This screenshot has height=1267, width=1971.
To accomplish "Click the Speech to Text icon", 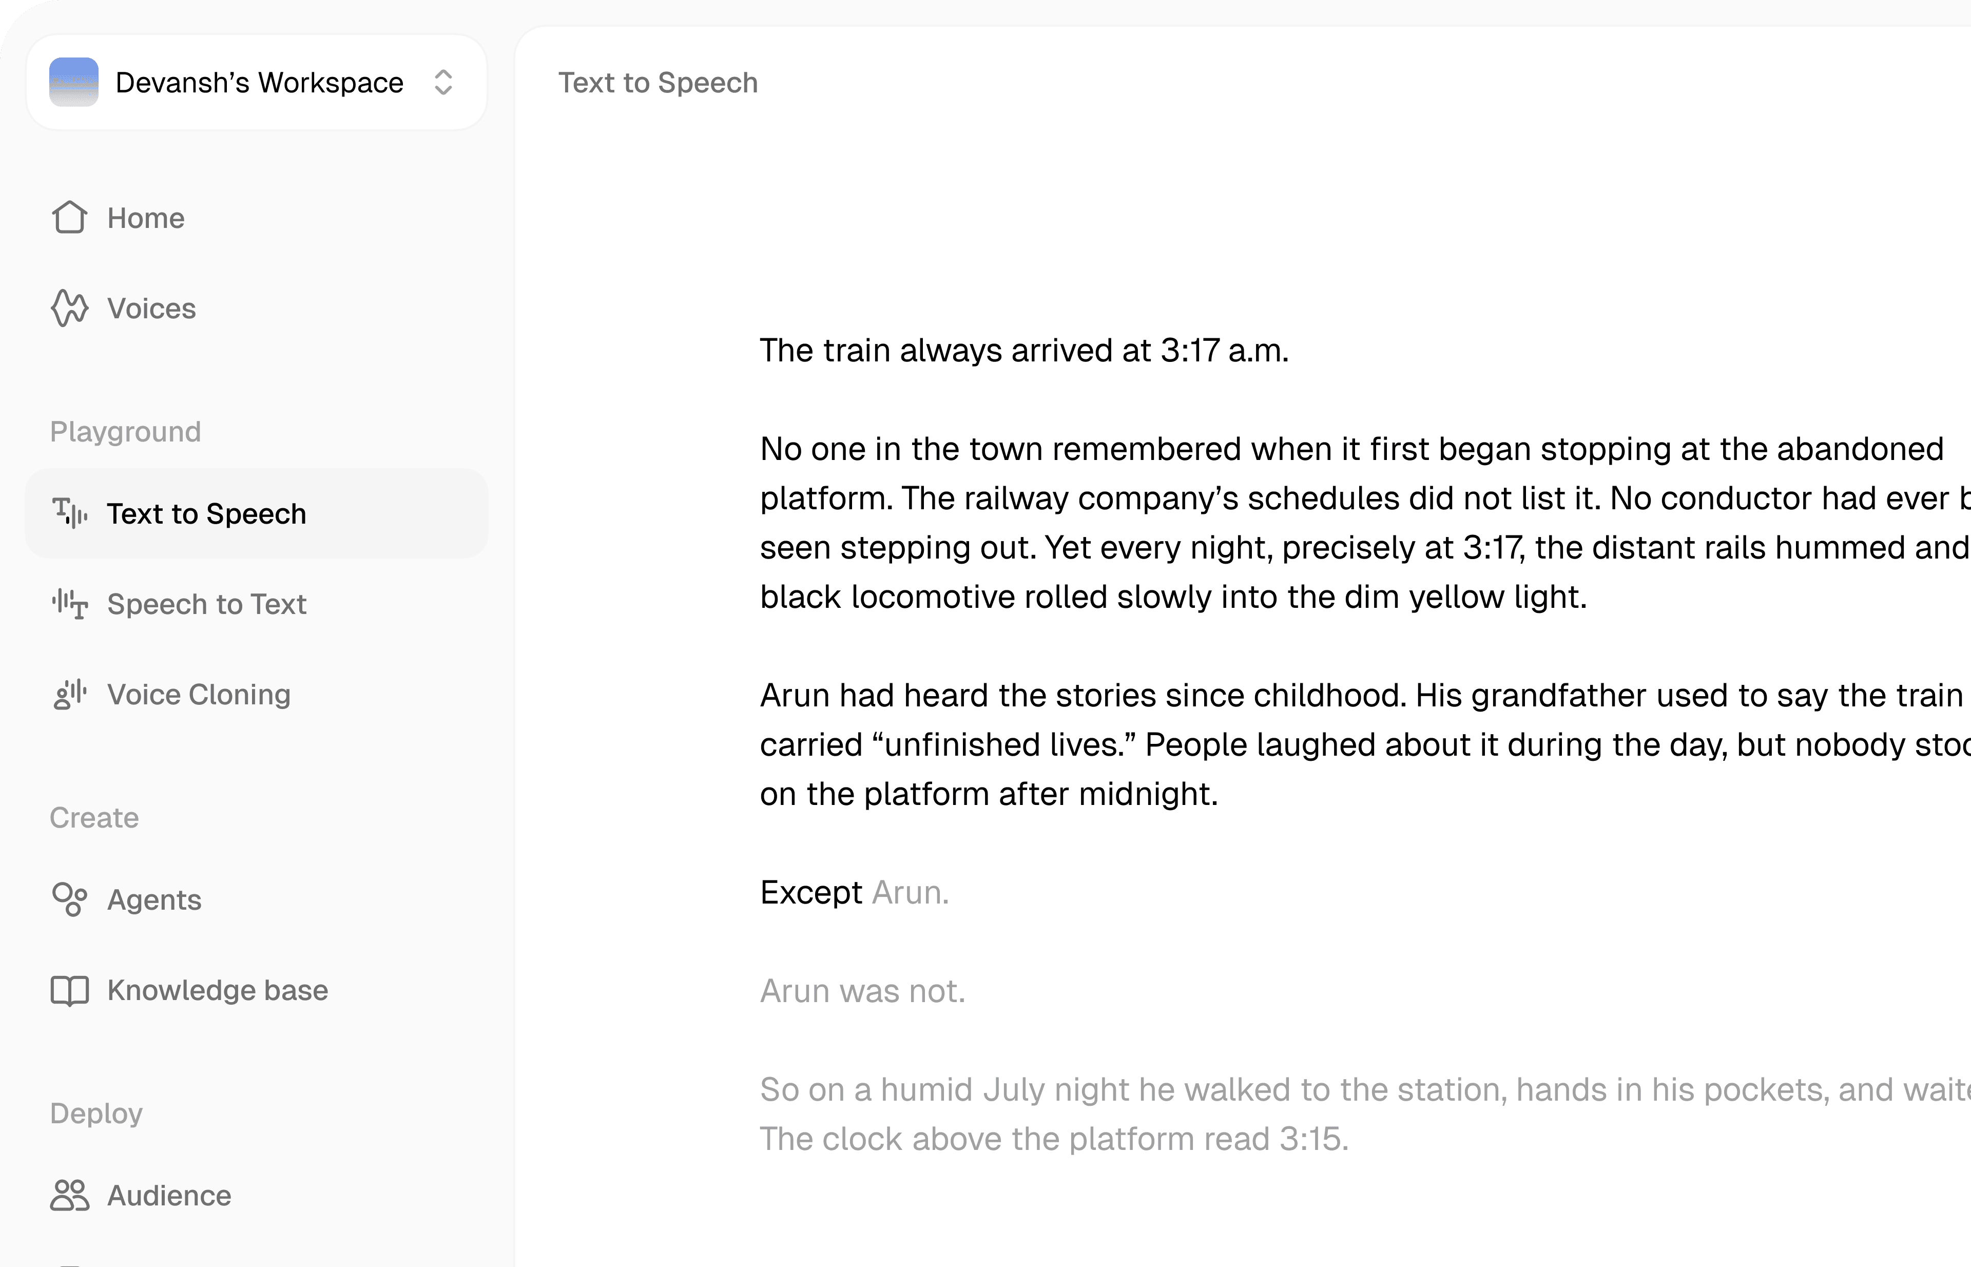I will click(x=69, y=604).
